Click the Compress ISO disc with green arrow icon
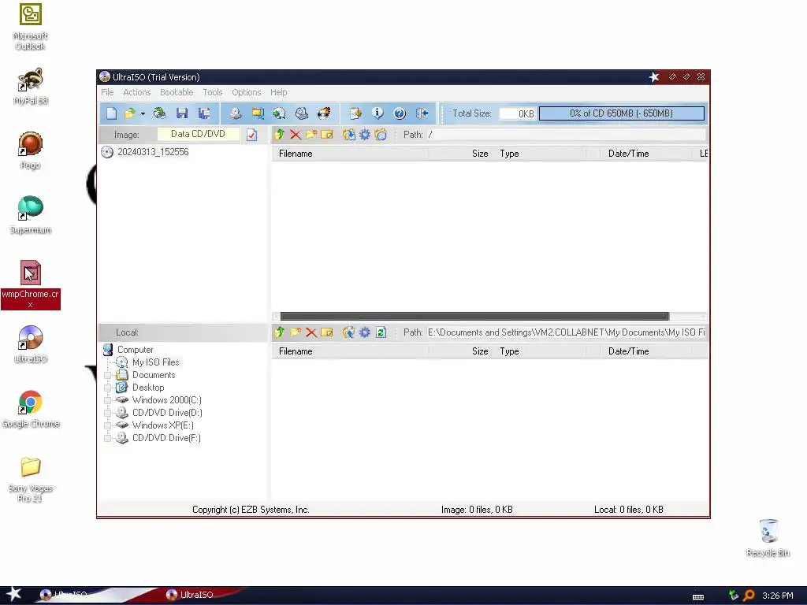The image size is (807, 605). (280, 113)
